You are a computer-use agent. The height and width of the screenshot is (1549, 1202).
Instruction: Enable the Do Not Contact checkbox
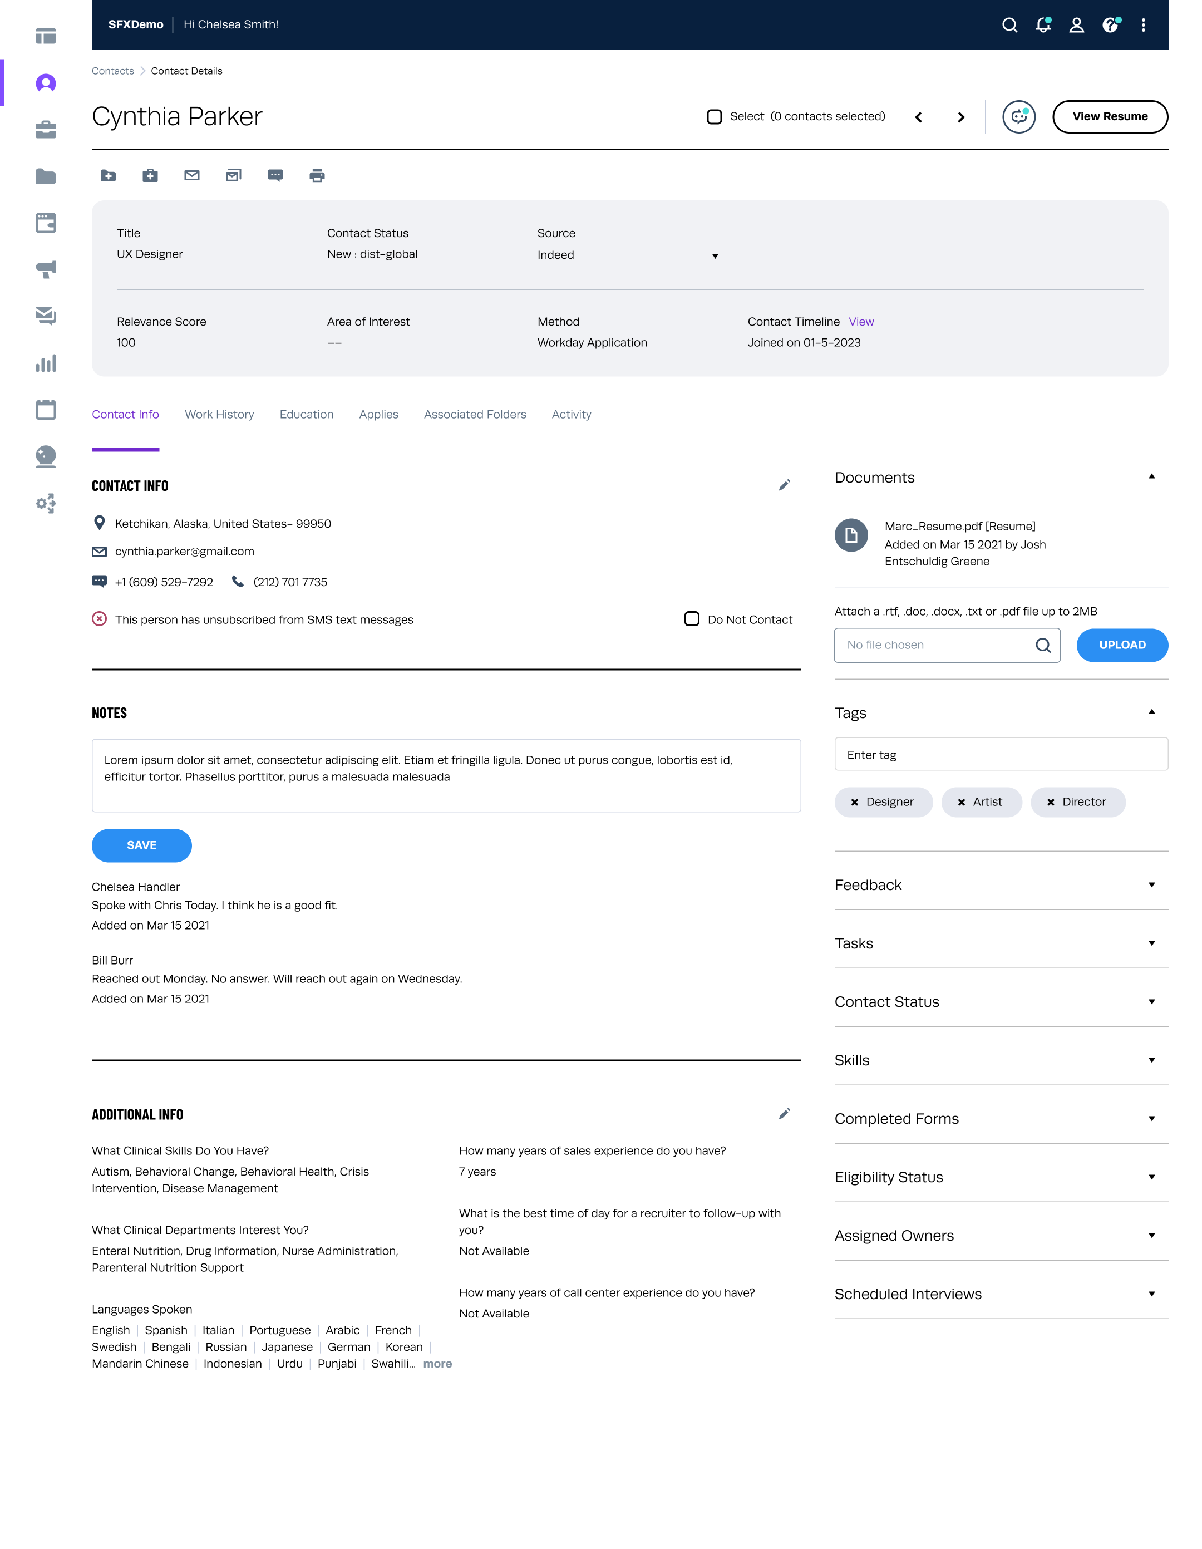coord(691,619)
